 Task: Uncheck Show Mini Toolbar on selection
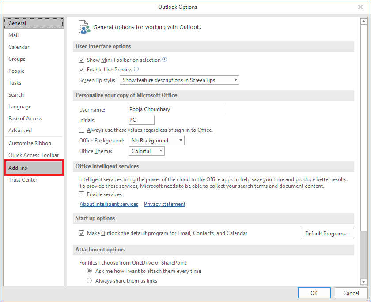(81, 60)
